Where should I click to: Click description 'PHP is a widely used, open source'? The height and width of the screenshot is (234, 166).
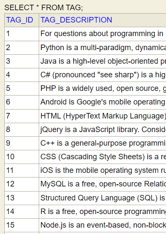coord(103,89)
